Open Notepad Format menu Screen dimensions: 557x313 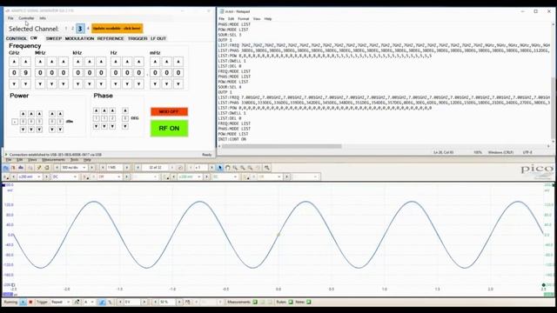(x=244, y=19)
